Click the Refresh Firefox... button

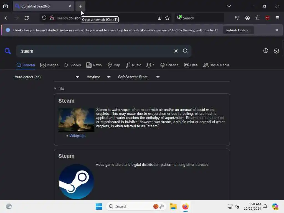[x=238, y=30]
